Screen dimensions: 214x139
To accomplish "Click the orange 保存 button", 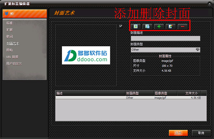I will [178, 133].
